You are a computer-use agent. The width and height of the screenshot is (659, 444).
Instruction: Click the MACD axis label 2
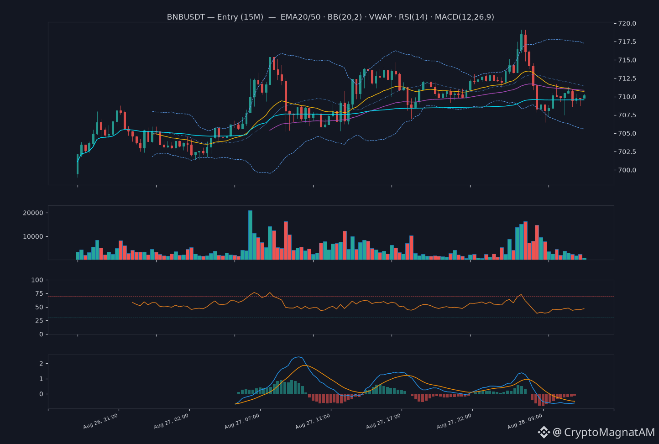click(41, 364)
